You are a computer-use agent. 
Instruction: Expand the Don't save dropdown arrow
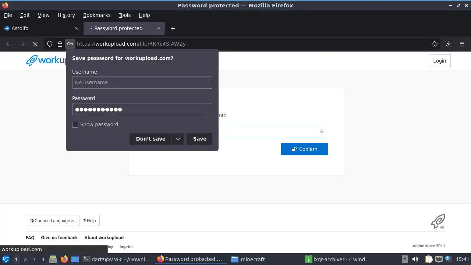click(x=178, y=139)
